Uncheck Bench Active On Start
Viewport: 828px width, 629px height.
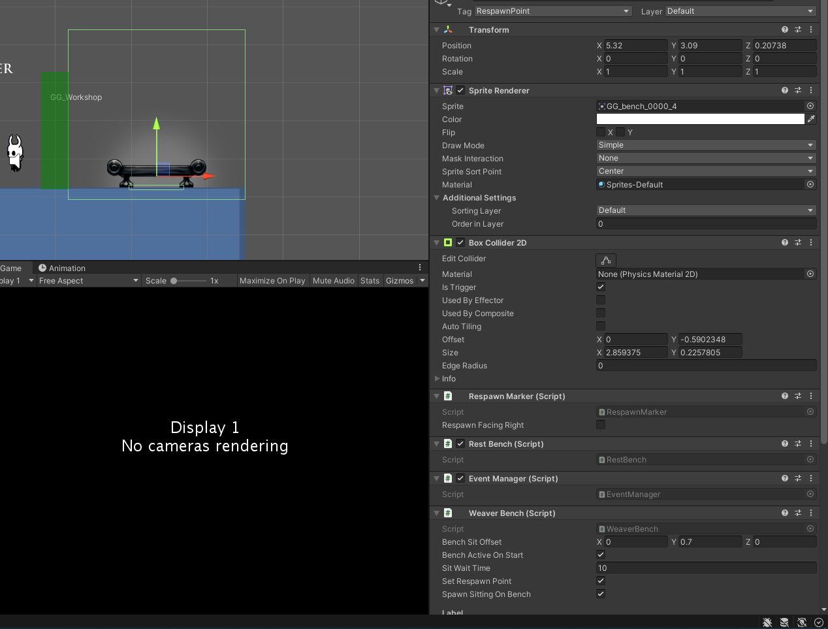(601, 555)
